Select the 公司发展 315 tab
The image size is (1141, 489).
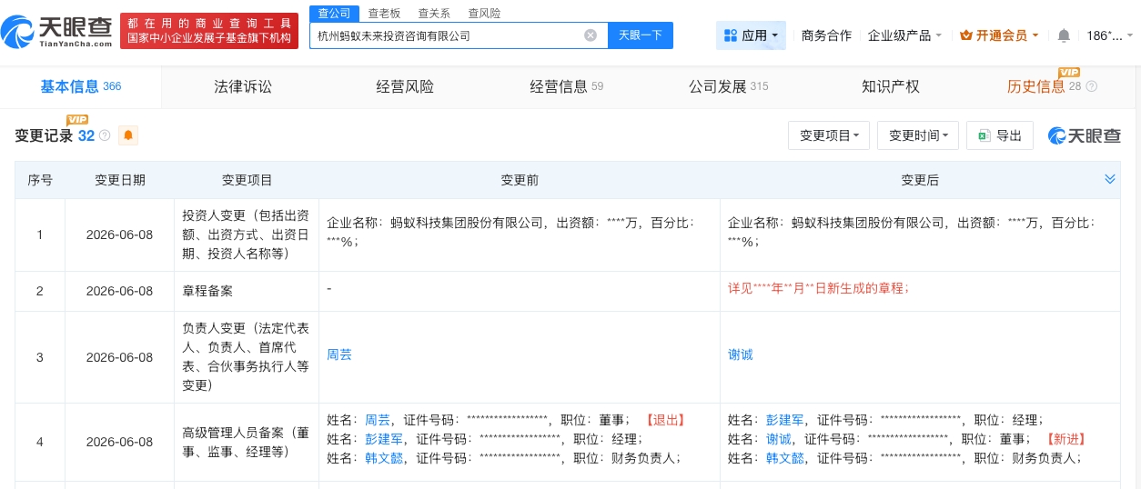click(729, 86)
